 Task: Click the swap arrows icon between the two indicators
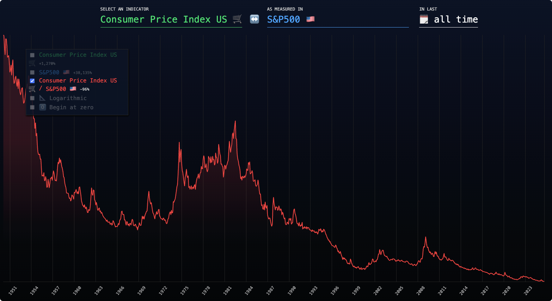pos(254,19)
